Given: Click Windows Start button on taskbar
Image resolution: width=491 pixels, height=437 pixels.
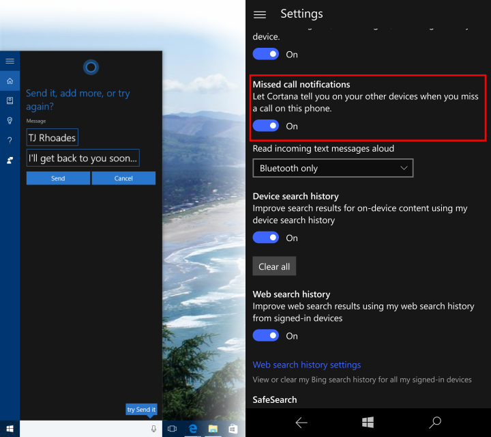Looking at the screenshot, I should point(10,429).
